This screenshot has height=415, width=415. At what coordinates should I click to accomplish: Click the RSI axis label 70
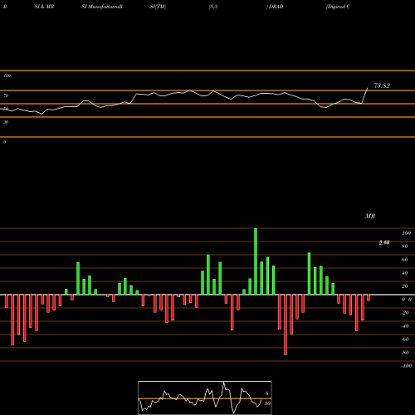tap(6, 95)
